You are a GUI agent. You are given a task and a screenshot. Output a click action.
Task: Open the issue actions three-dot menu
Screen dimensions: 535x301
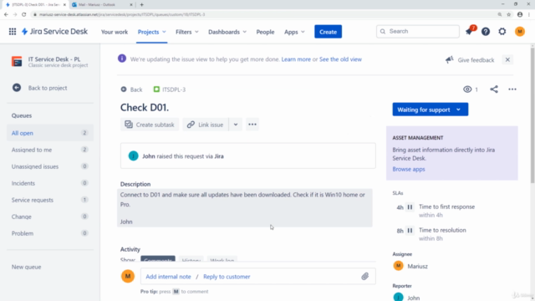pos(512,89)
